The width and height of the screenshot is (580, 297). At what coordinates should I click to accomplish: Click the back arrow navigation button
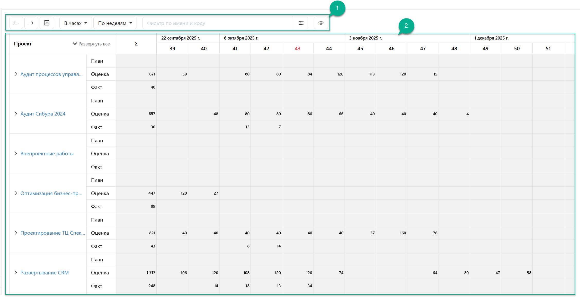[16, 23]
